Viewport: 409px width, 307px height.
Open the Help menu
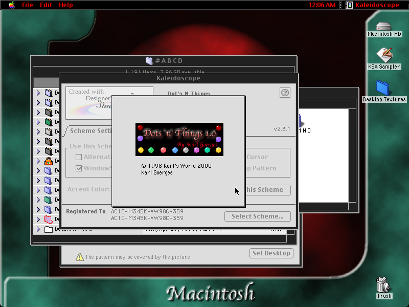point(66,5)
